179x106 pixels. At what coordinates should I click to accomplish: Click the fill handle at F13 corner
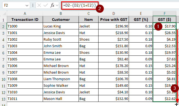click(176, 102)
